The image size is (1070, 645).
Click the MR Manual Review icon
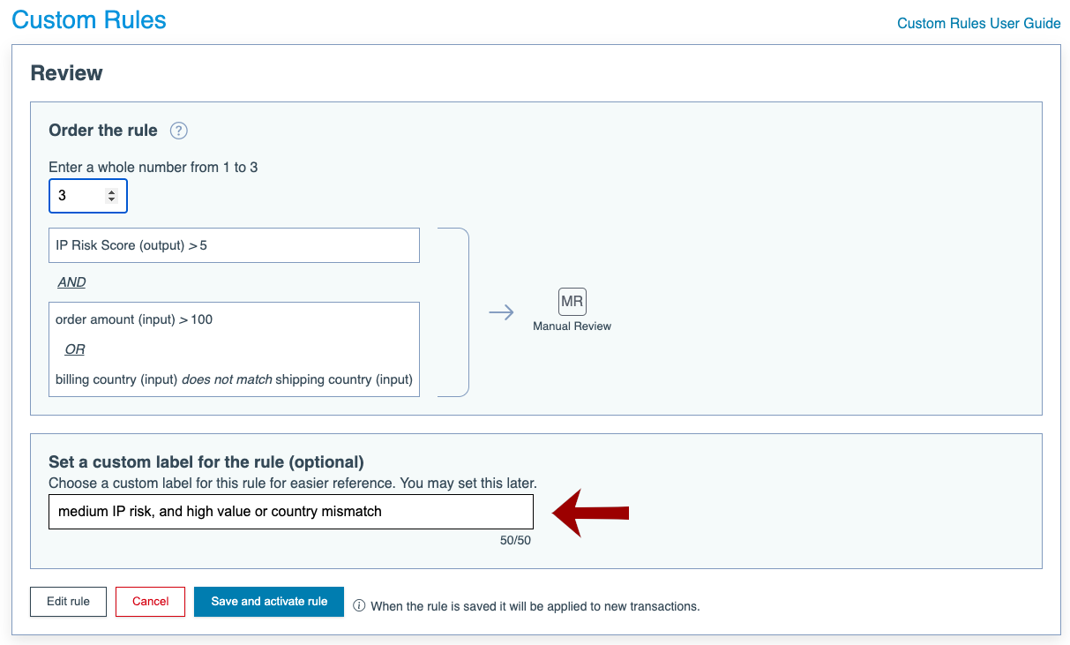572,301
